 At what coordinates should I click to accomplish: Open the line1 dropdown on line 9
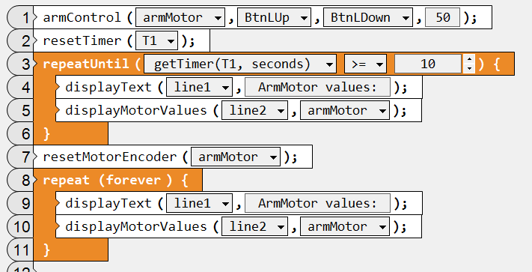[x=200, y=203]
